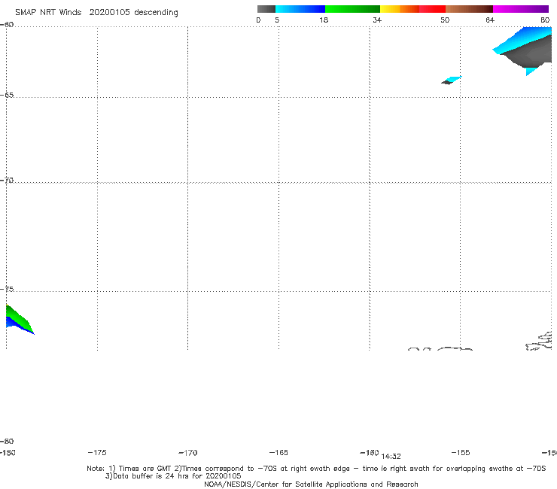The image size is (557, 489).
Task: Select the green 18–34 segment of color bar
Action: [352, 9]
